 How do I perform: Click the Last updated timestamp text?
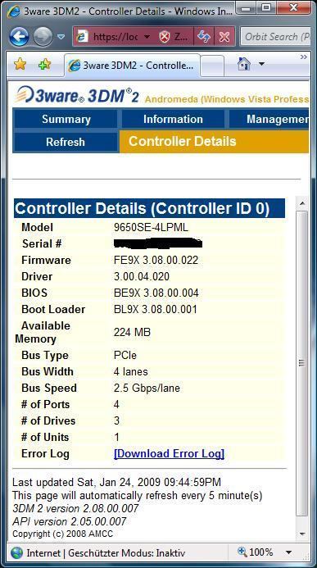(116, 483)
